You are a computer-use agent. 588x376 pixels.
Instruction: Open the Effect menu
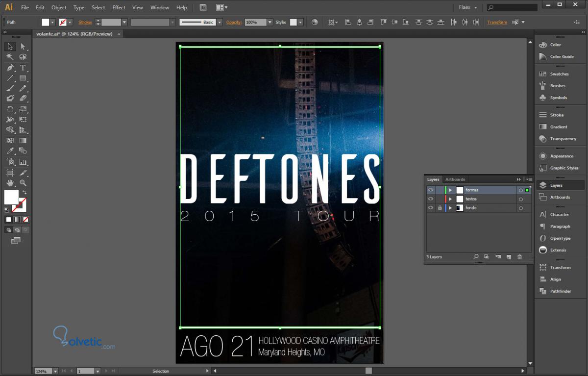[119, 8]
